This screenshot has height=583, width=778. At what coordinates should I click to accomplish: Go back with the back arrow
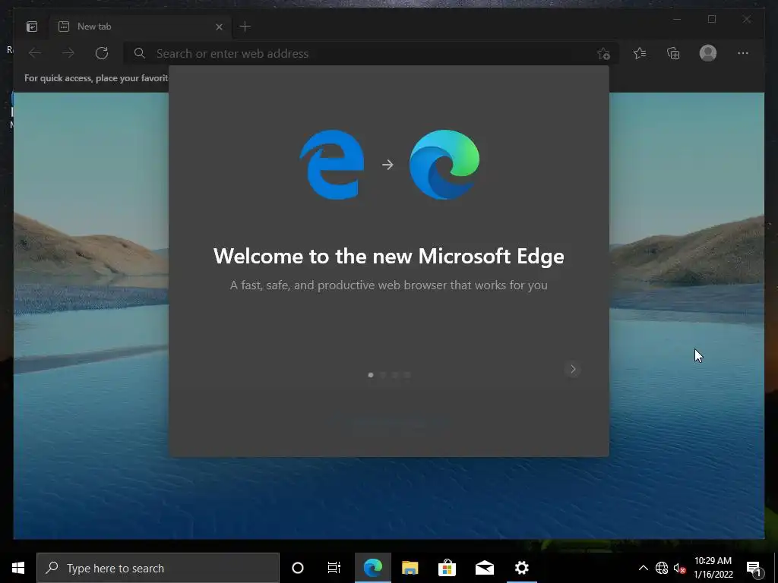click(35, 53)
